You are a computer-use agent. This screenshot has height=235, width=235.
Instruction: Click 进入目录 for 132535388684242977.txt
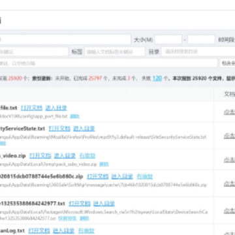click(104, 204)
